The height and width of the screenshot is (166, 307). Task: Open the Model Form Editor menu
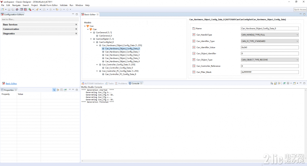click(49, 5)
